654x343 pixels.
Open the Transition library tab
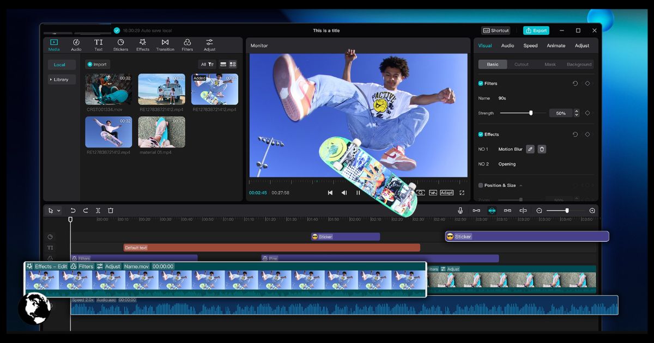click(x=165, y=45)
